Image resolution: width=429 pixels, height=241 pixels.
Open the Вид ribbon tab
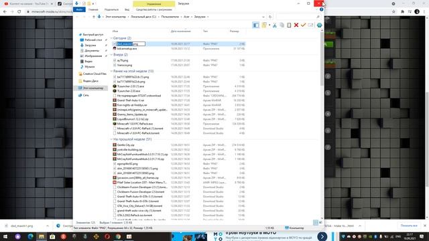point(127,9)
